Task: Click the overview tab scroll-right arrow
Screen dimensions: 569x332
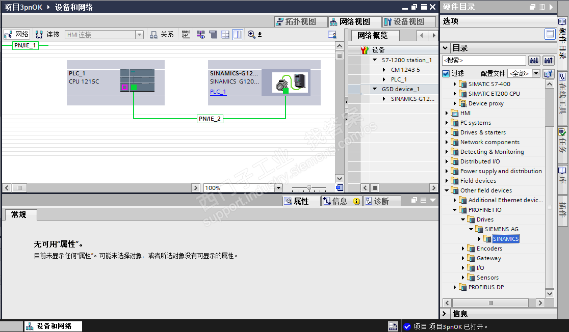Action: click(433, 35)
